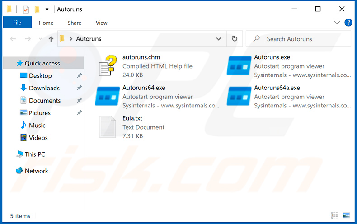Screen dimensions: 357x224
Task: Unpin Downloads using its pin icon
Action: coord(79,88)
